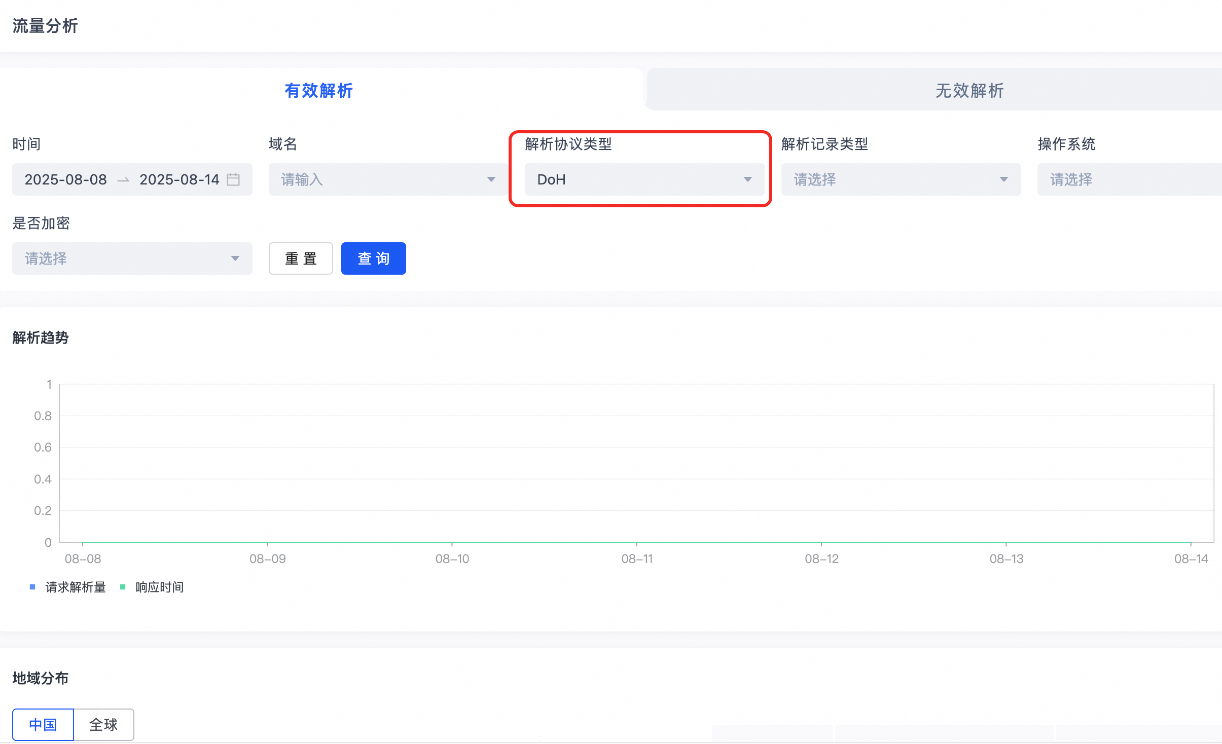Screen dimensions: 1222x744
Task: Expand the 解析记录类型 dropdown
Action: 900,179
